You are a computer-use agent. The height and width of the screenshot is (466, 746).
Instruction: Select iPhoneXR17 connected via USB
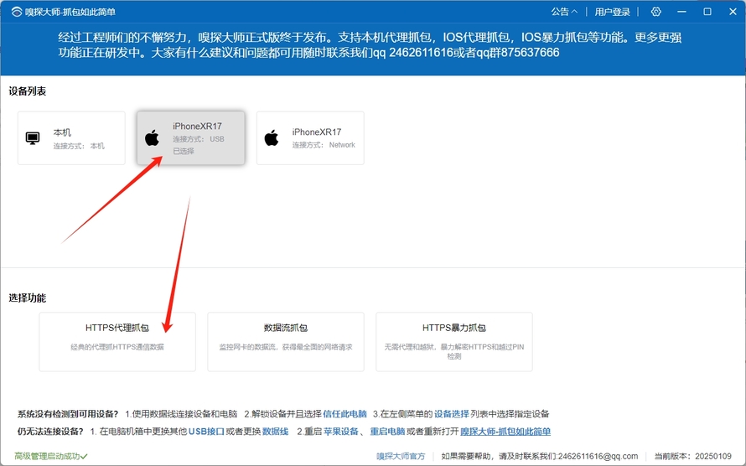tap(191, 138)
